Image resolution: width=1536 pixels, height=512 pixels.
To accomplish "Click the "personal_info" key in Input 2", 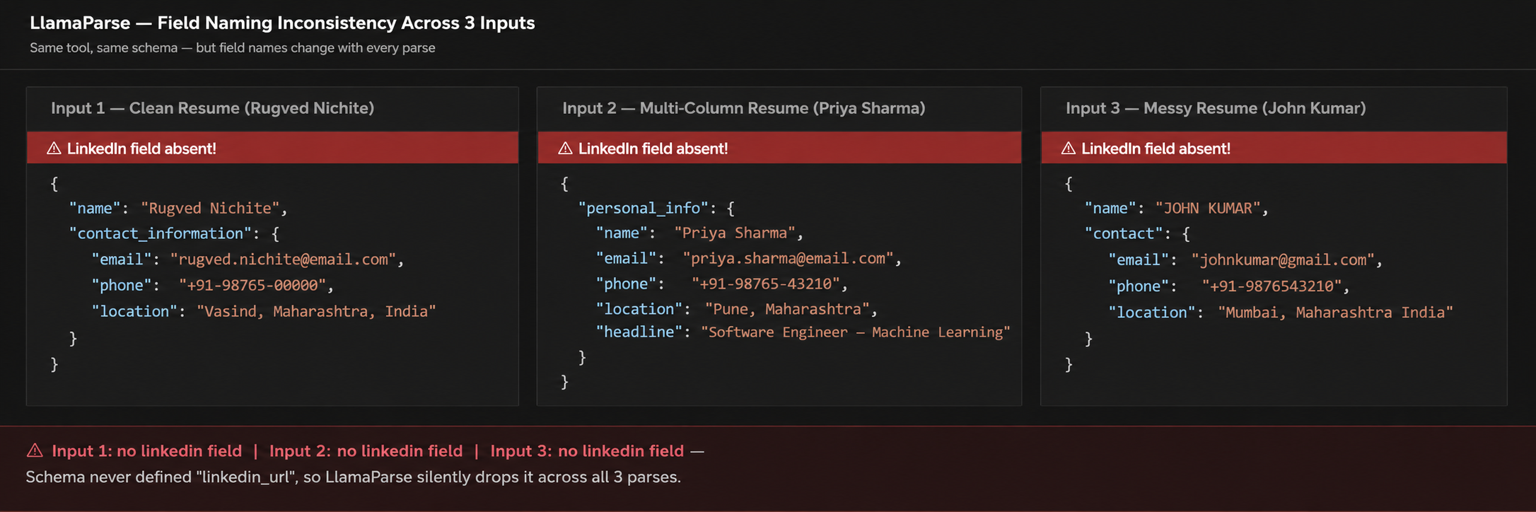I will (644, 208).
